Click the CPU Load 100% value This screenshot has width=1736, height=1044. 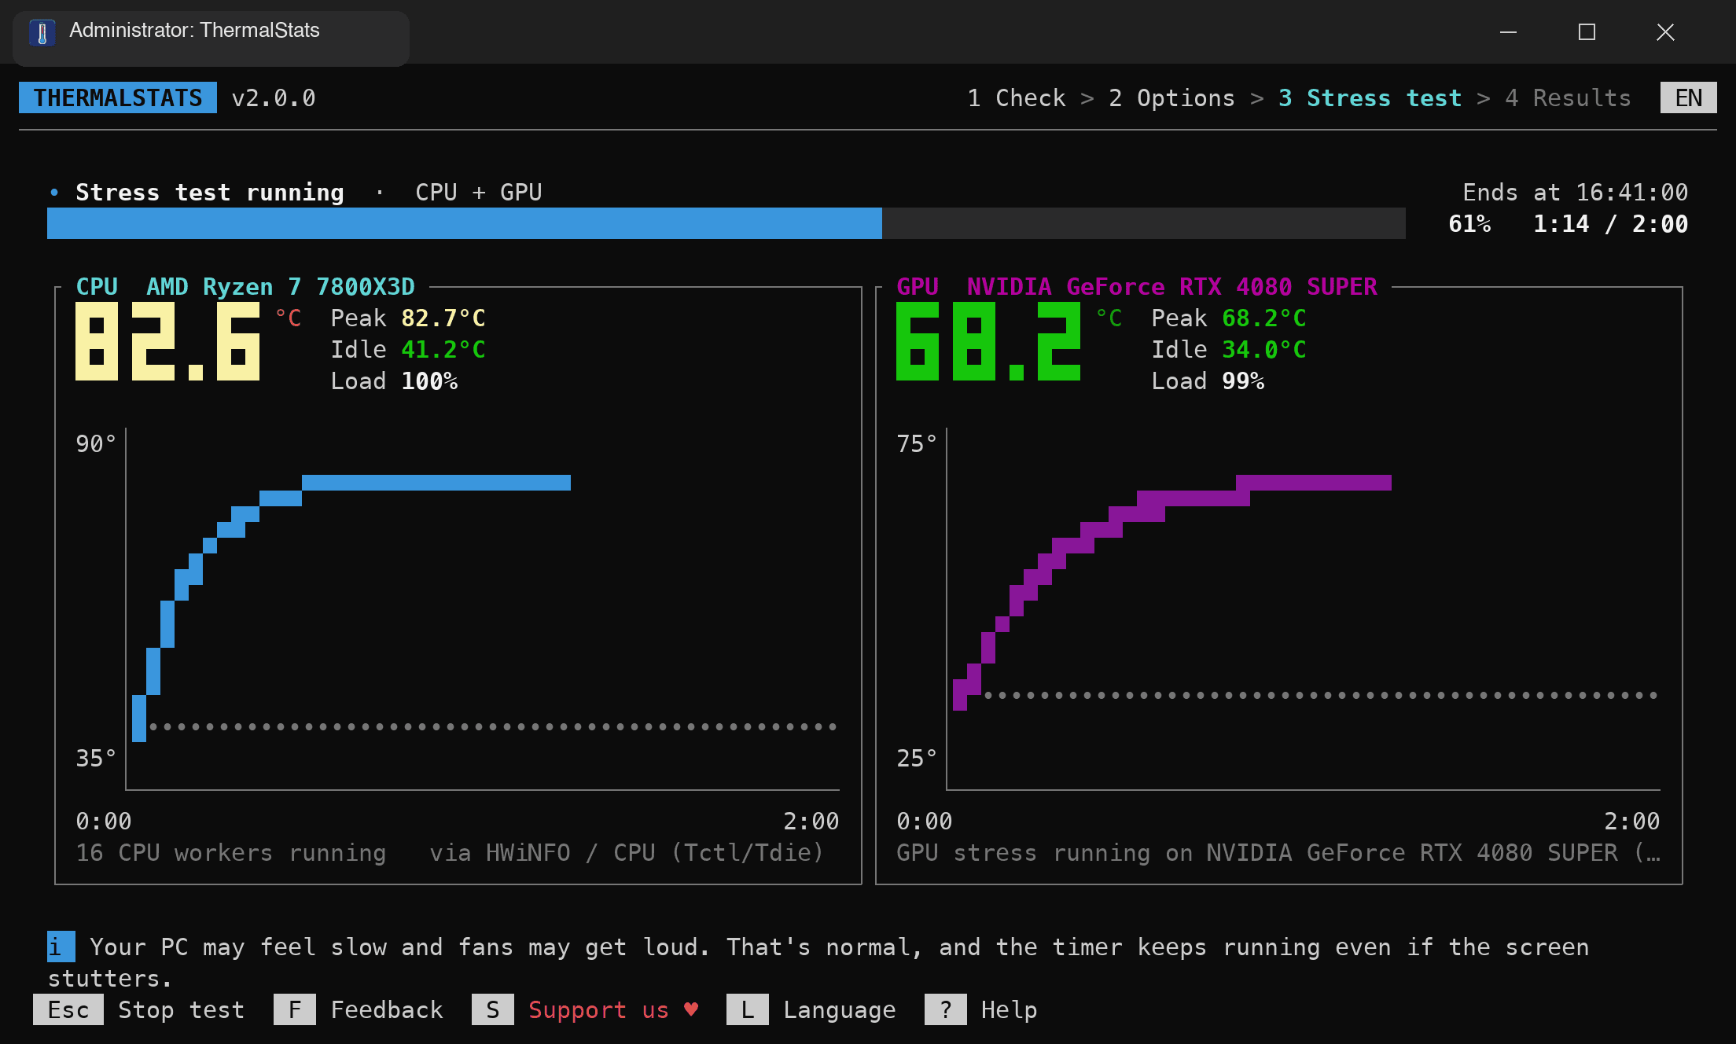(x=429, y=380)
